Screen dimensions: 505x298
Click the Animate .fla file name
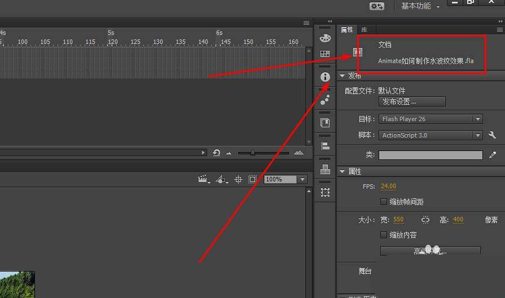[426, 61]
